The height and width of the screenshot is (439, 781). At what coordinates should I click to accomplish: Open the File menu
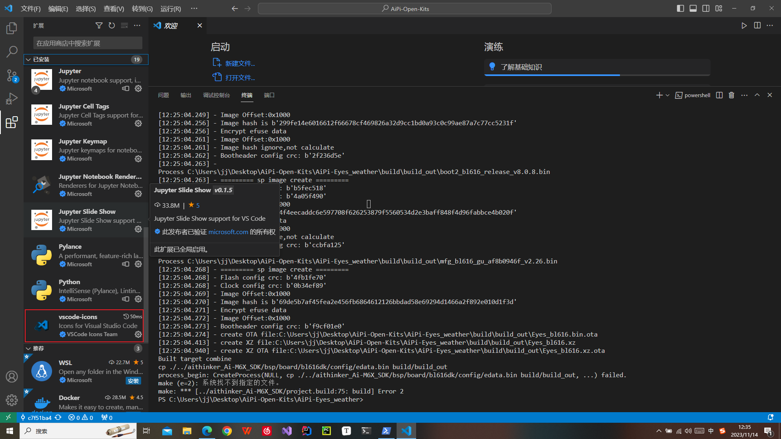pyautogui.click(x=31, y=9)
